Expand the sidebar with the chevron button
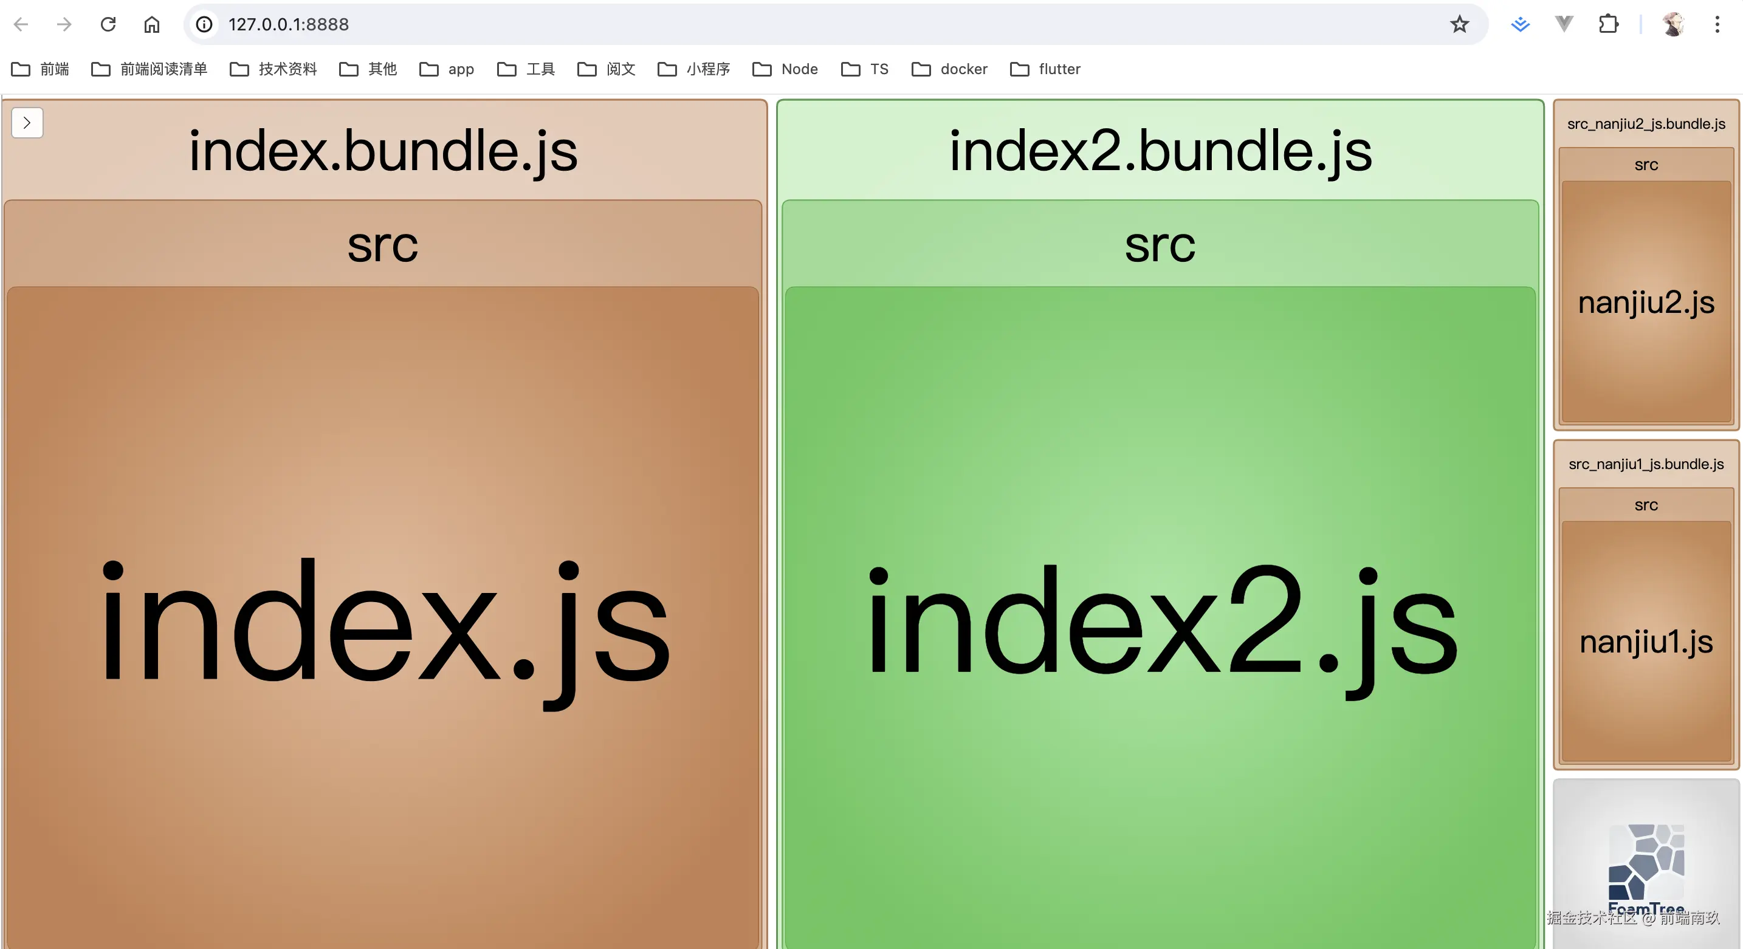The height and width of the screenshot is (949, 1743). (x=27, y=123)
